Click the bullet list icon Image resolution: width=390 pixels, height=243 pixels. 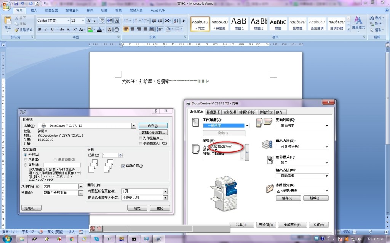pos(126,21)
